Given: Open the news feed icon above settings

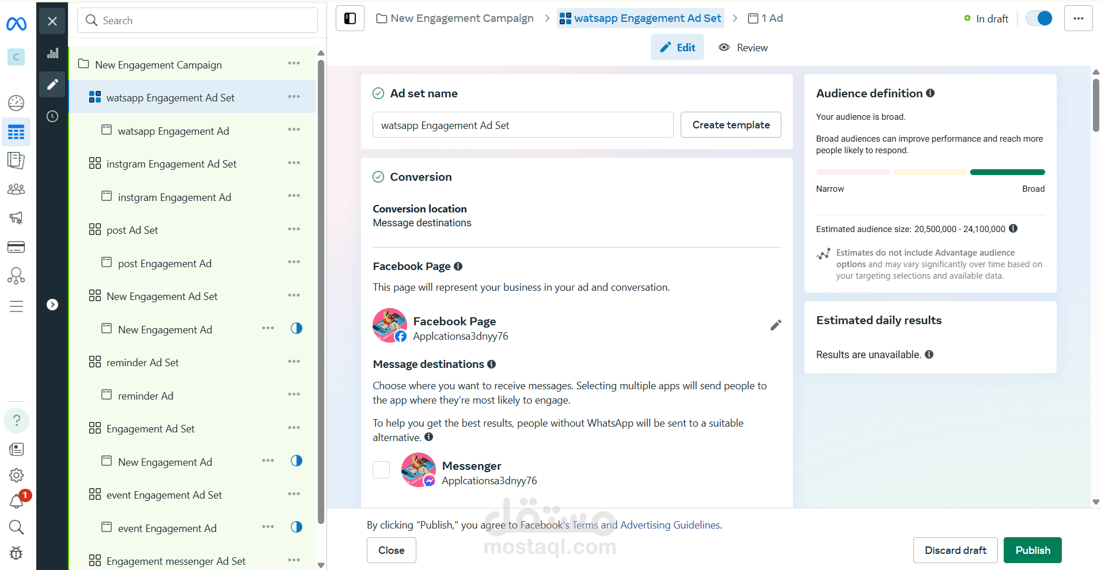Looking at the screenshot, I should click(x=16, y=449).
